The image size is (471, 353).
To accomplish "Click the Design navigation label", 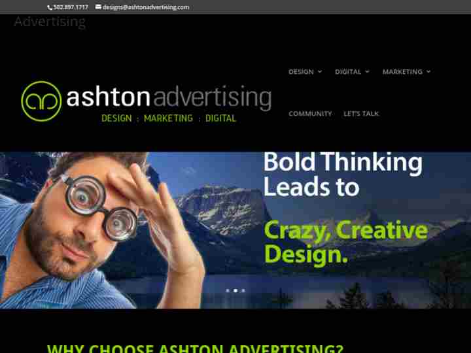I will tap(301, 72).
